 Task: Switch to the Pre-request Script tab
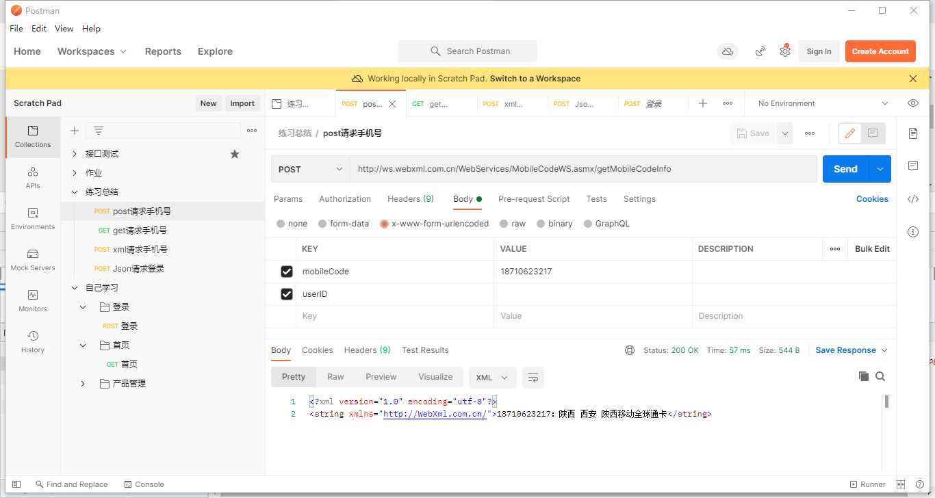coord(534,199)
